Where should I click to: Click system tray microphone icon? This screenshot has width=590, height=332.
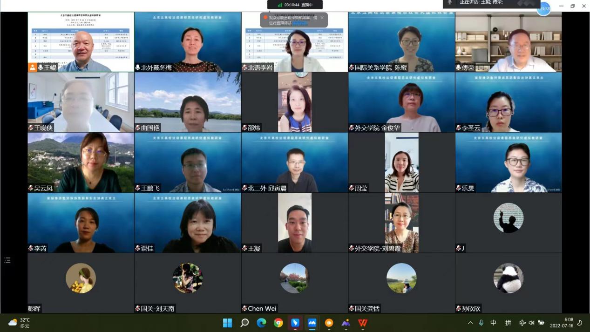point(481,323)
